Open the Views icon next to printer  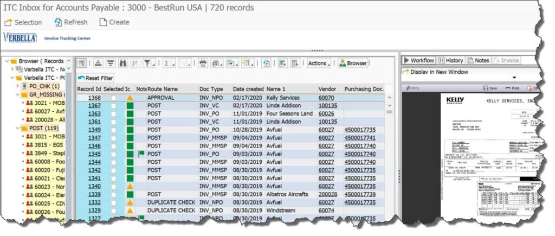click(215, 63)
